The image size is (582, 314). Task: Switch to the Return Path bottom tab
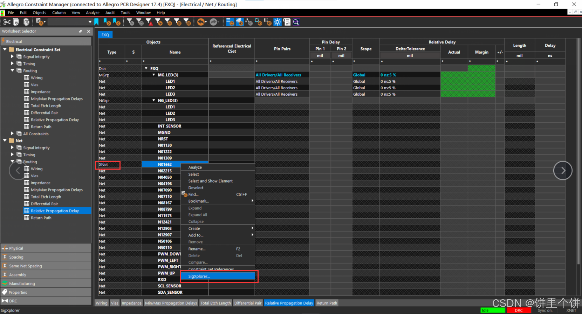[327, 303]
